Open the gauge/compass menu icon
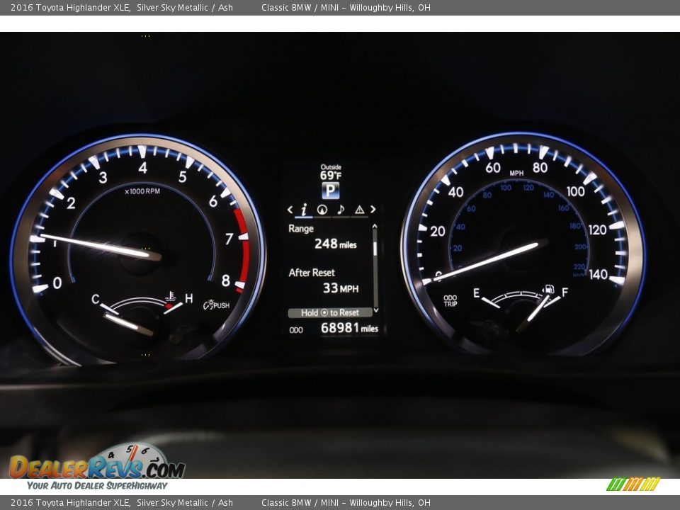This screenshot has width=680, height=510. point(322,210)
